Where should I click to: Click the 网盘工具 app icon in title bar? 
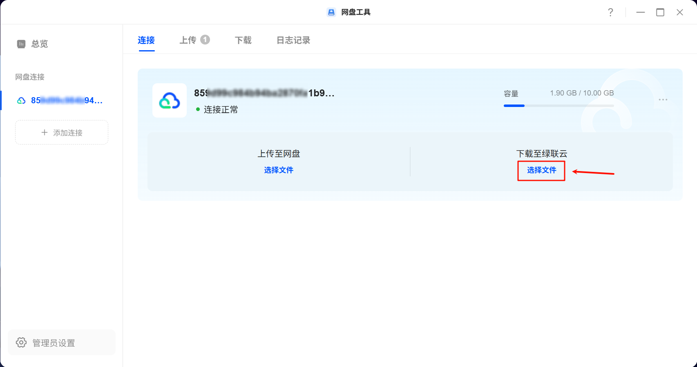click(331, 12)
